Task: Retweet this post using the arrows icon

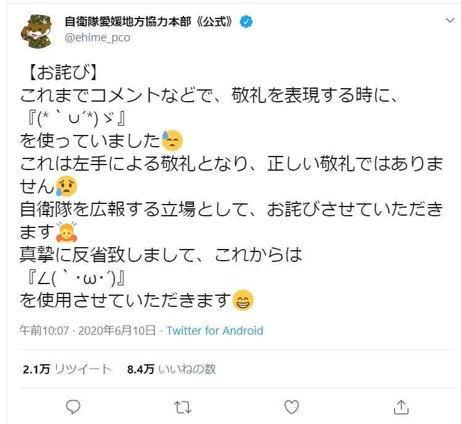Action: pos(183,406)
